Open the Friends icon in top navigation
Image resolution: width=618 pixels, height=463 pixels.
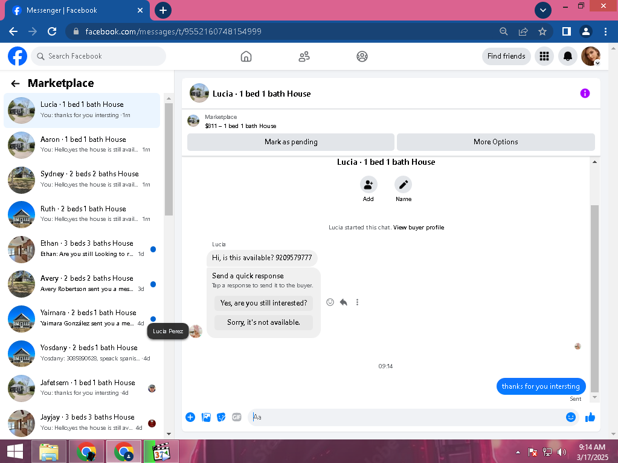[304, 56]
